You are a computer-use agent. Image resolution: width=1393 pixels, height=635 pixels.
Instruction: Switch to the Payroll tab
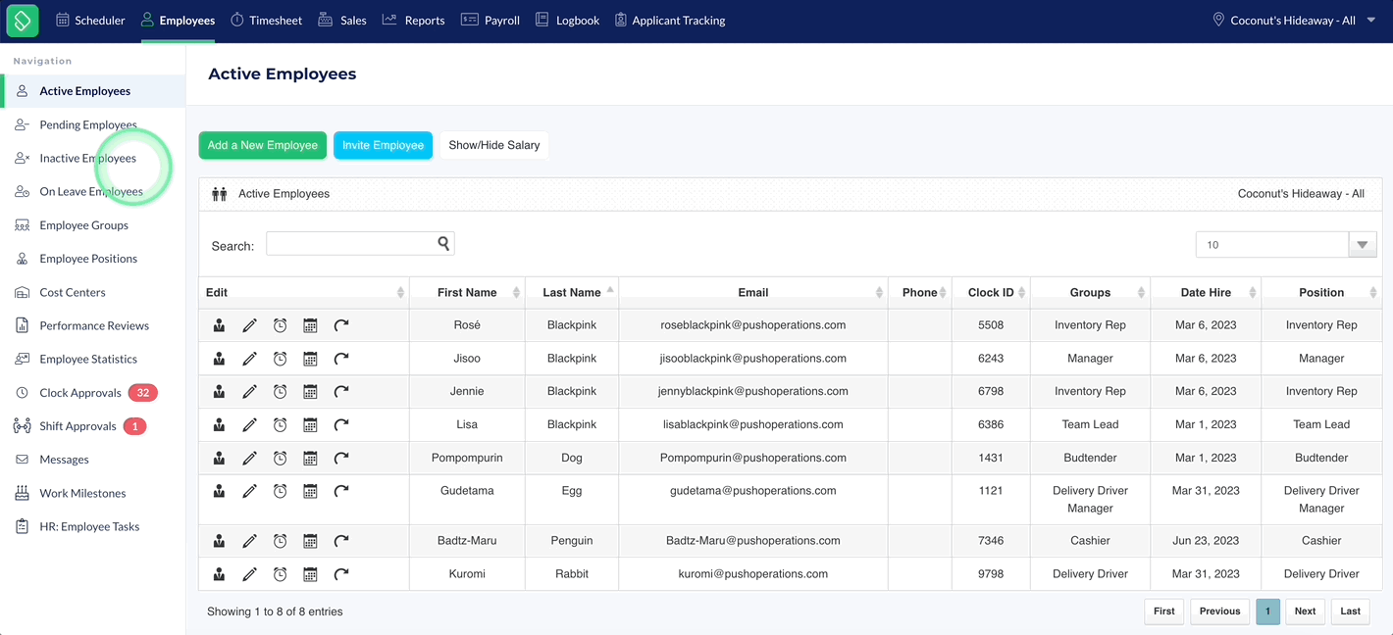click(x=490, y=20)
